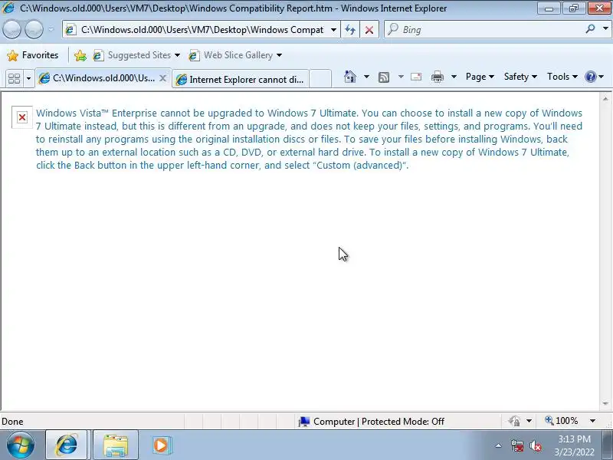Open the Favorites center
Viewport: 613px width, 460px height.
pyautogui.click(x=33, y=55)
